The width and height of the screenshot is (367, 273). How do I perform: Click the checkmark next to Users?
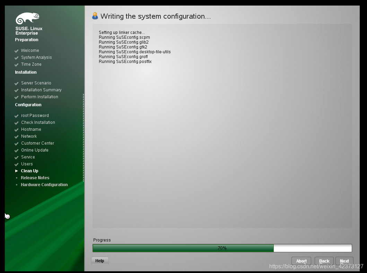pos(16,164)
